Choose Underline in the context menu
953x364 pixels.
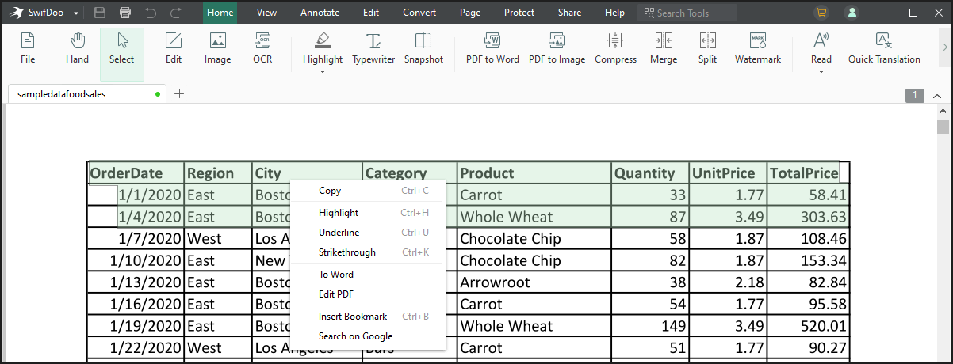tap(368, 233)
